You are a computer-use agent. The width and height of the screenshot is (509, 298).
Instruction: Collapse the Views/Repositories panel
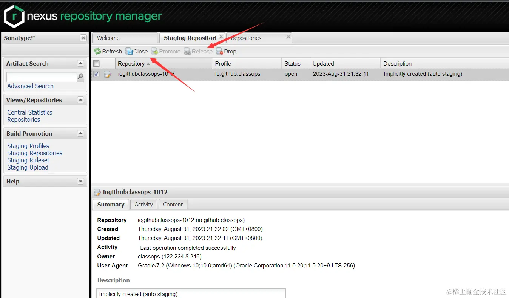click(x=80, y=100)
